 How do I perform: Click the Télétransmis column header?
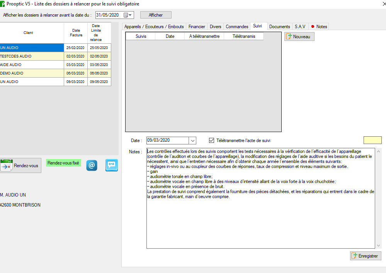244,36
